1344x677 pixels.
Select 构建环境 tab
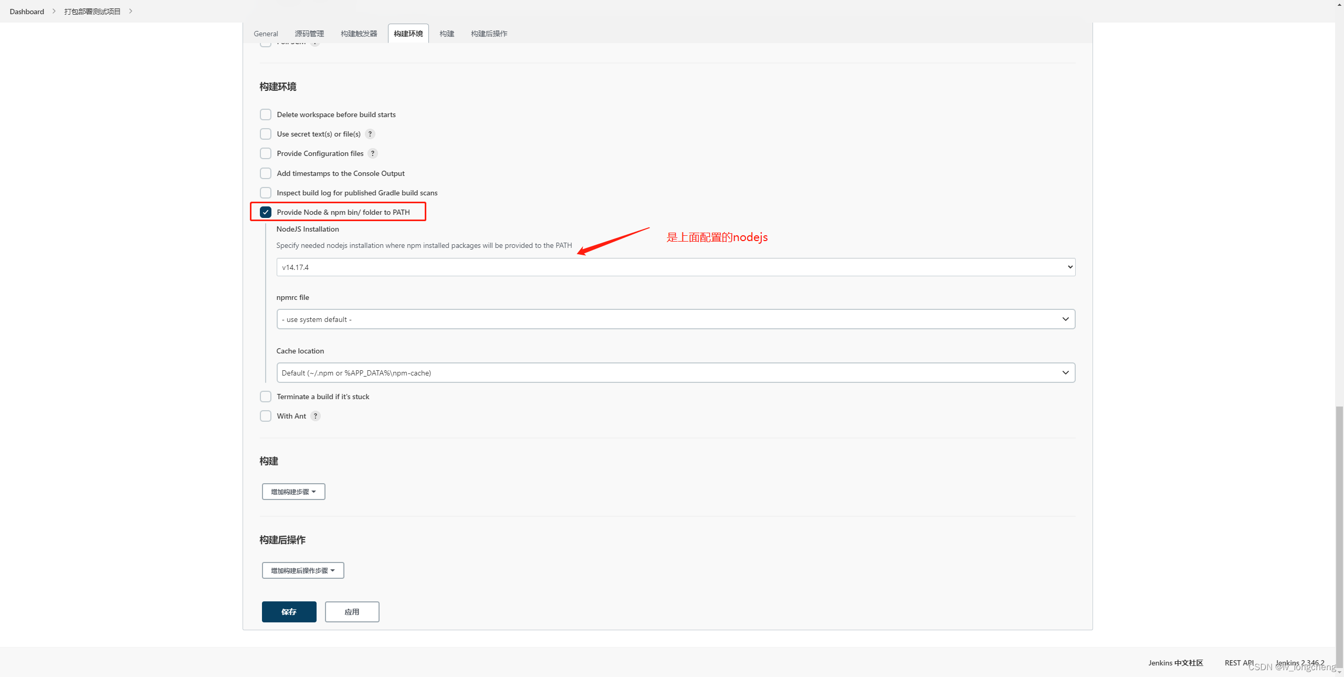click(408, 34)
